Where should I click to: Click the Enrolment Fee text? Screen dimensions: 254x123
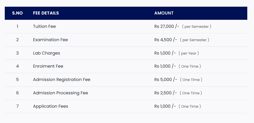coord(48,66)
